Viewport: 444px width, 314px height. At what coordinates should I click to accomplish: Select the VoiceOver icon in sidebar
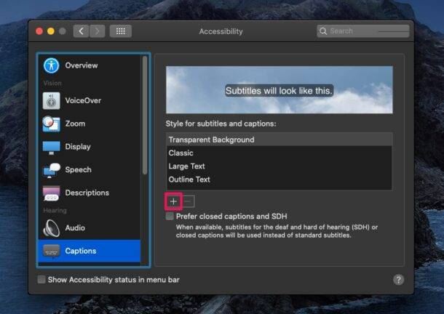[x=51, y=101]
